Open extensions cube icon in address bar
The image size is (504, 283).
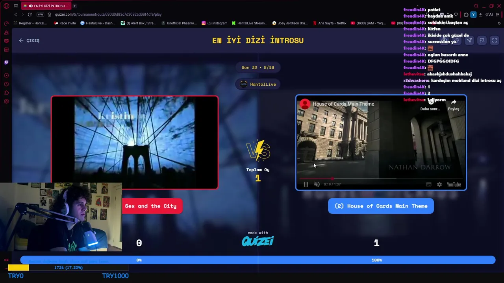466,15
